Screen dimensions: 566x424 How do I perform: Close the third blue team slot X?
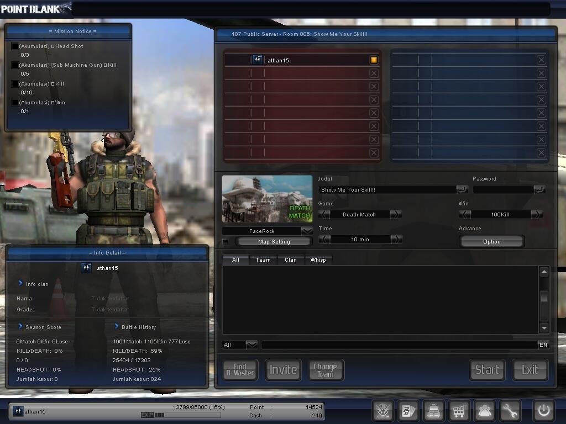tap(541, 86)
